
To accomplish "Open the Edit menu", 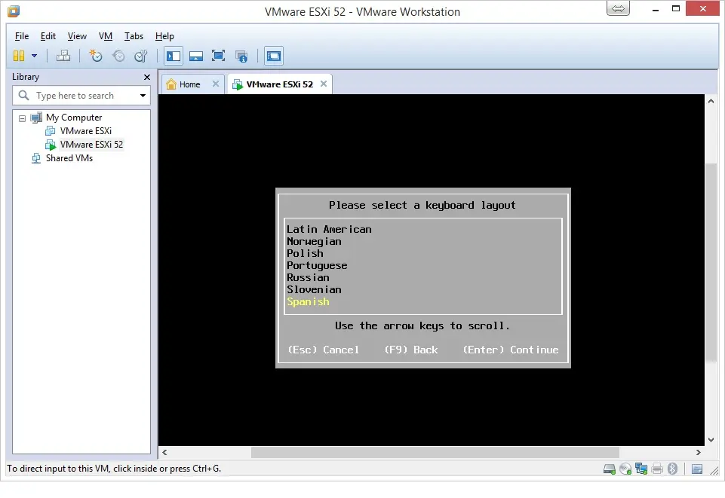I will click(x=48, y=36).
